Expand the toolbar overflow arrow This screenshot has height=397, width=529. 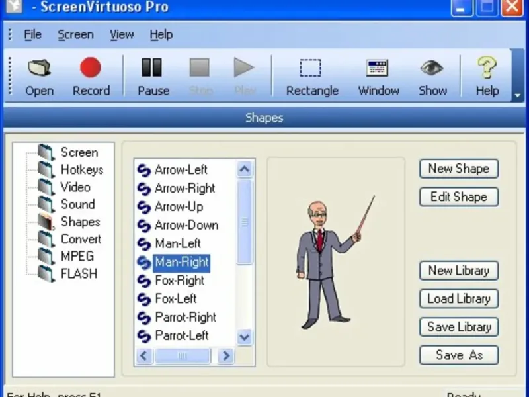point(518,96)
